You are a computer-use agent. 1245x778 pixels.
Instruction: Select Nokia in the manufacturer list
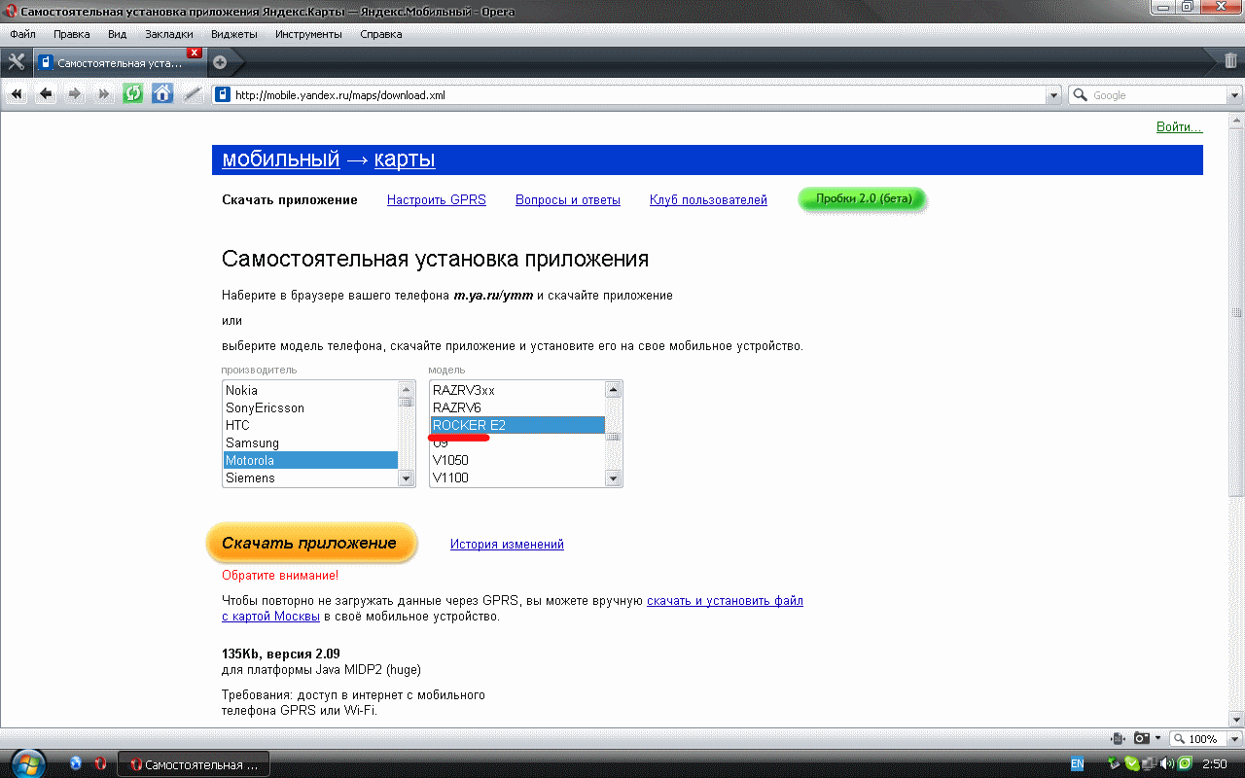(310, 390)
